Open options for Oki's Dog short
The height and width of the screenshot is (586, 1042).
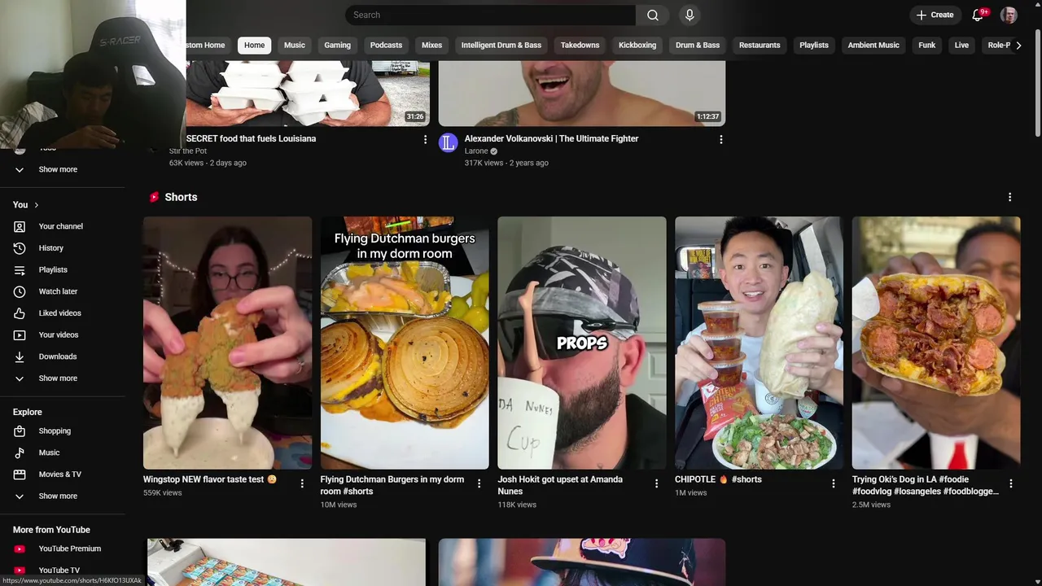pyautogui.click(x=1010, y=483)
